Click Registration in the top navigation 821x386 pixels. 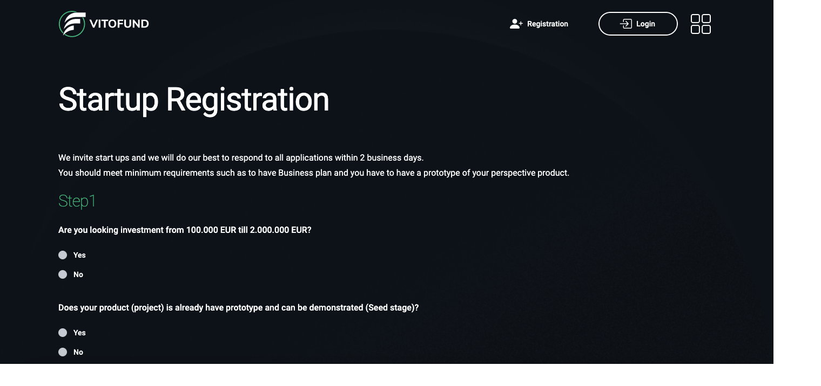pyautogui.click(x=547, y=24)
